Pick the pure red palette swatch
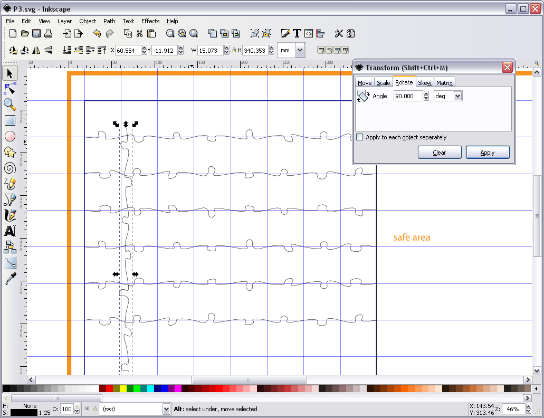 pyautogui.click(x=109, y=388)
